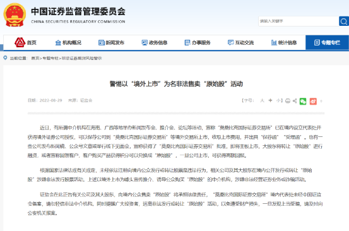
Task: Set font size to large 大
Action: point(262,100)
